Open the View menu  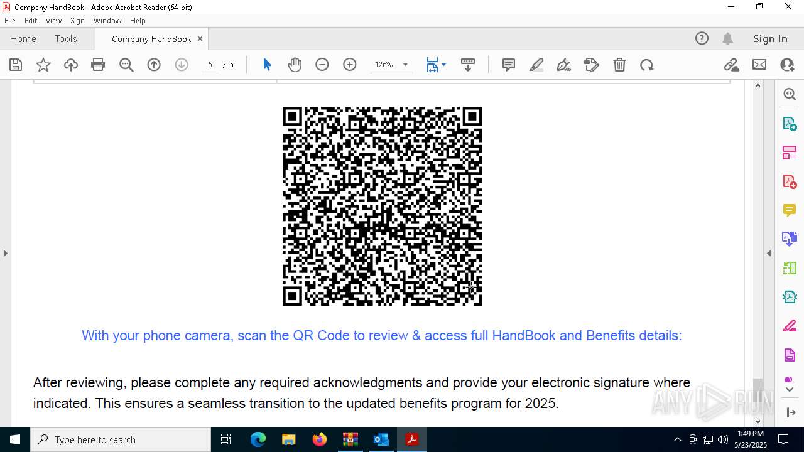(54, 21)
